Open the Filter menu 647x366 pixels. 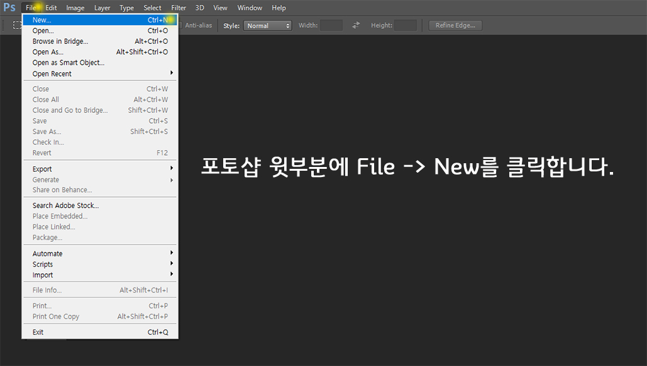pyautogui.click(x=179, y=8)
